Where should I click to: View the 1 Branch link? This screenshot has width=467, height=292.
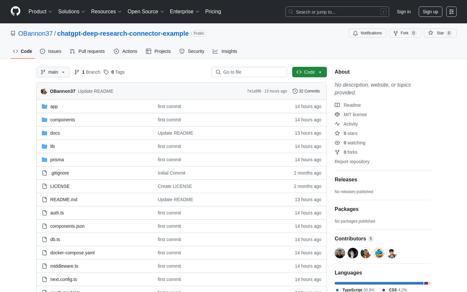[x=87, y=72]
